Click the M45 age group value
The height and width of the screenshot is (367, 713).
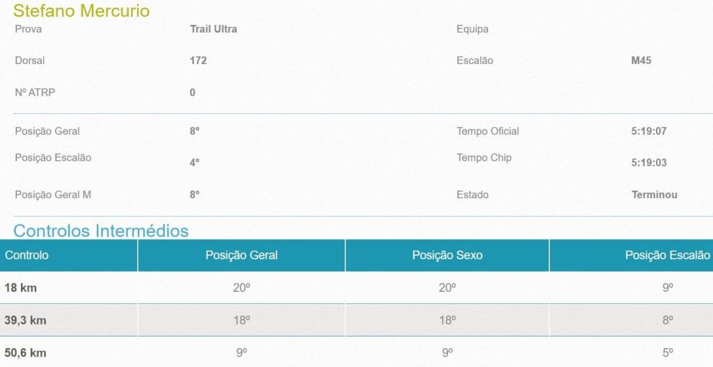(641, 60)
